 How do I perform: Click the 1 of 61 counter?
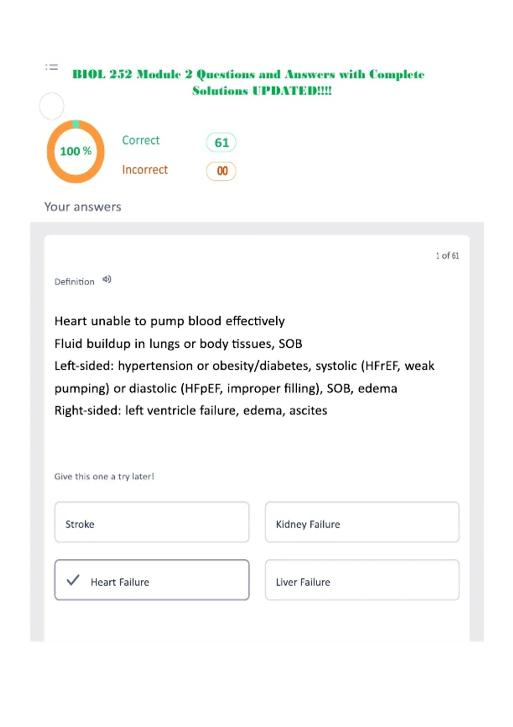448,256
